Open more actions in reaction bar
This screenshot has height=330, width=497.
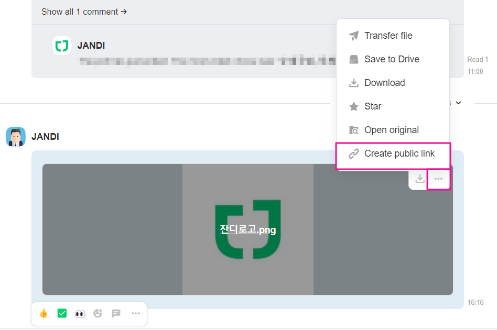click(136, 313)
